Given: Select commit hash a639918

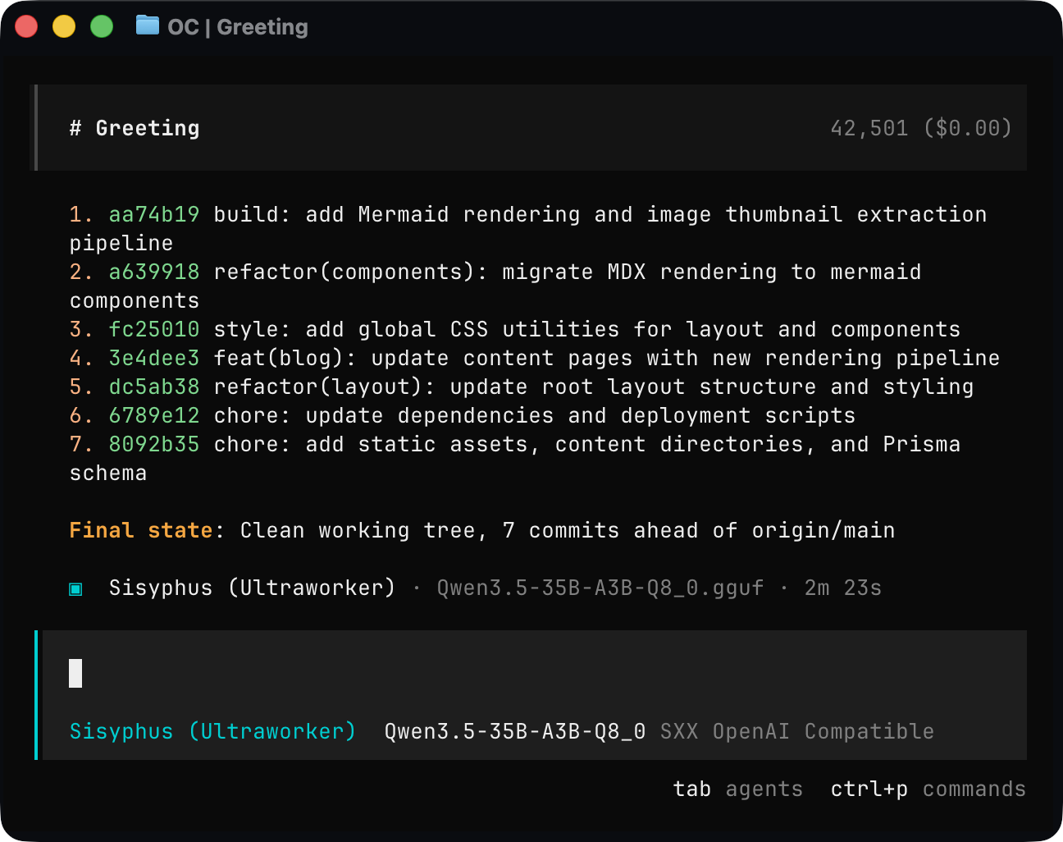Looking at the screenshot, I should pos(153,272).
